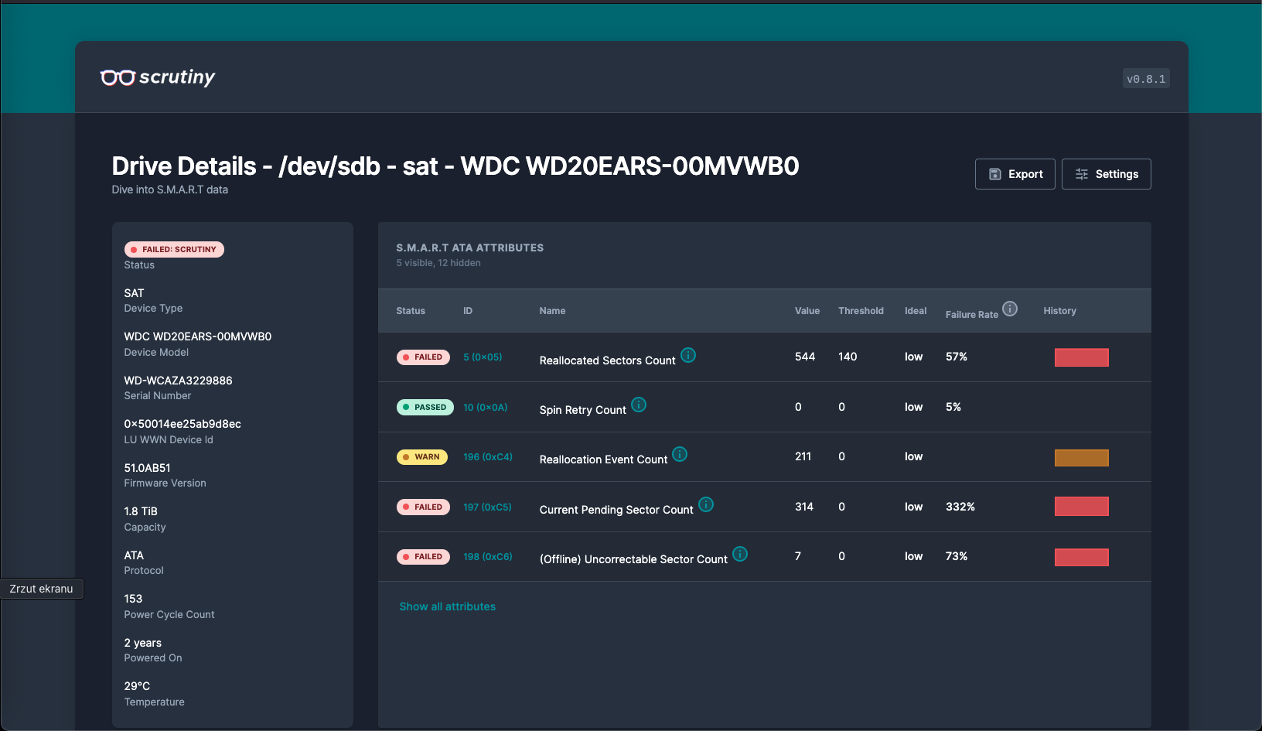Click serial number WD-WCAZA3229886

(178, 381)
